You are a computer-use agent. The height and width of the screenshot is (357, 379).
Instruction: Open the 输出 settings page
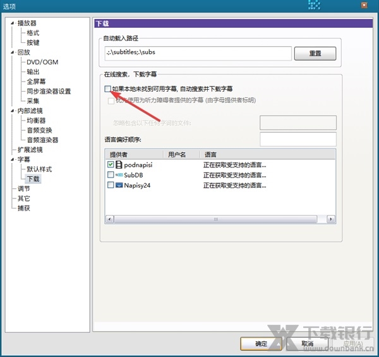33,72
